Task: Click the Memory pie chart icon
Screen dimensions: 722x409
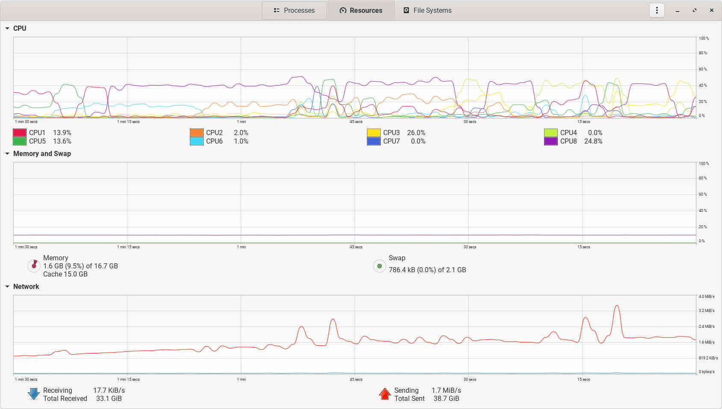Action: coord(34,266)
